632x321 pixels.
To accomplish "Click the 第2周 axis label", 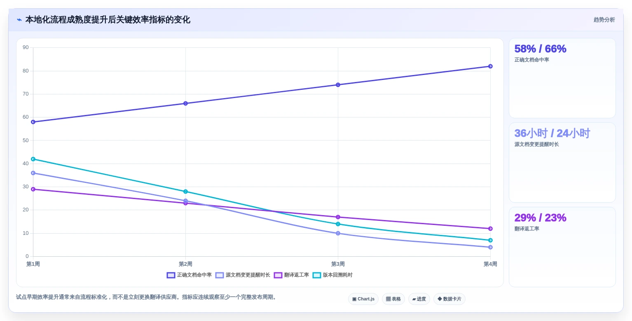I will (x=185, y=264).
